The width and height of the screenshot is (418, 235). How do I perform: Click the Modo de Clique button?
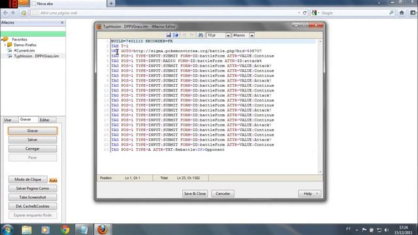coord(27,180)
